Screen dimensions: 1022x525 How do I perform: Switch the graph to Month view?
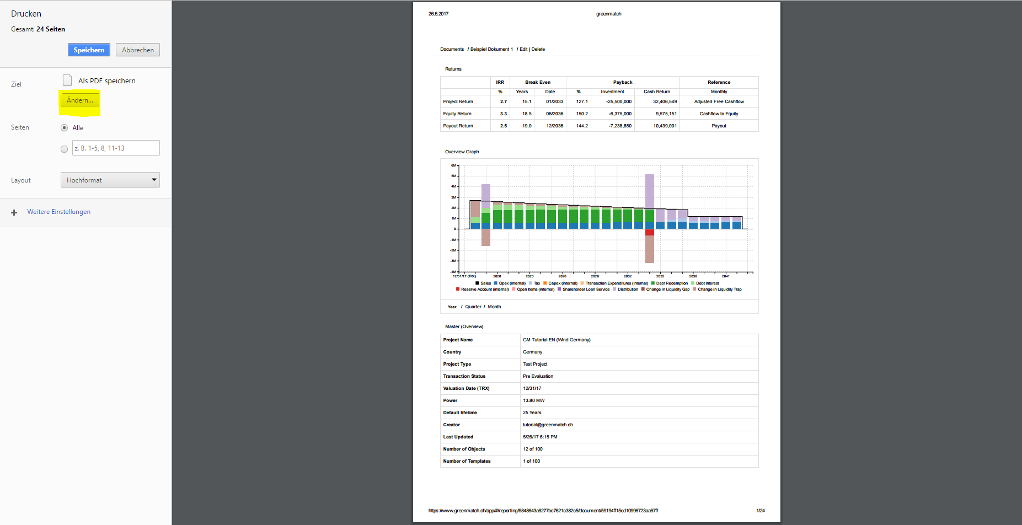[494, 307]
